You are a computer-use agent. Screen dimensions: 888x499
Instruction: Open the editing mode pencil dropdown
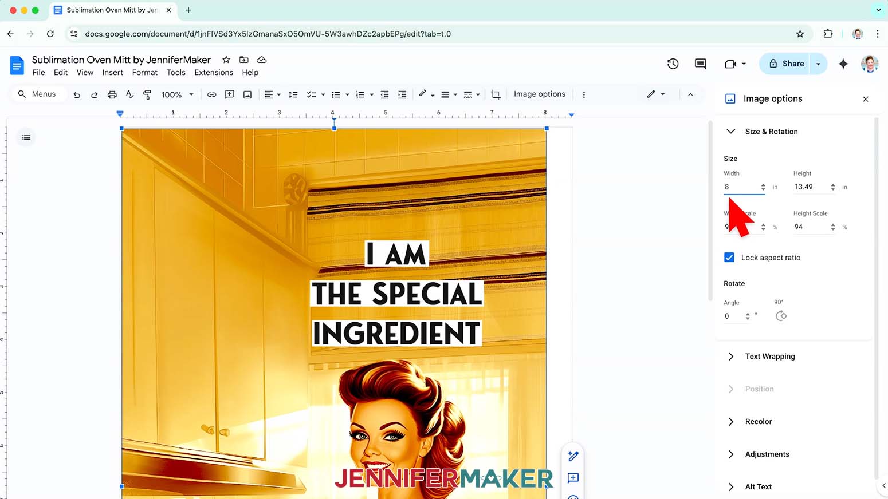[656, 94]
